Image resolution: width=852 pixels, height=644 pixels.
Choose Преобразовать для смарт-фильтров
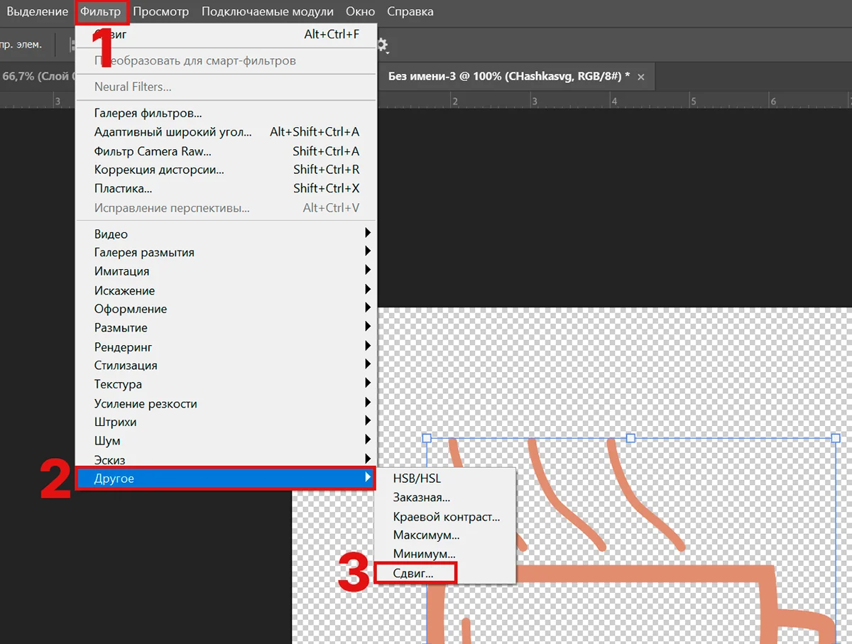pyautogui.click(x=226, y=61)
